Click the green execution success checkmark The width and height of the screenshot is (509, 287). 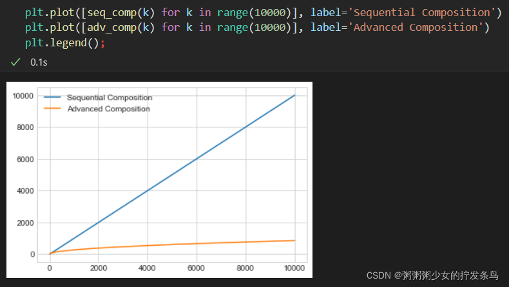pyautogui.click(x=15, y=62)
